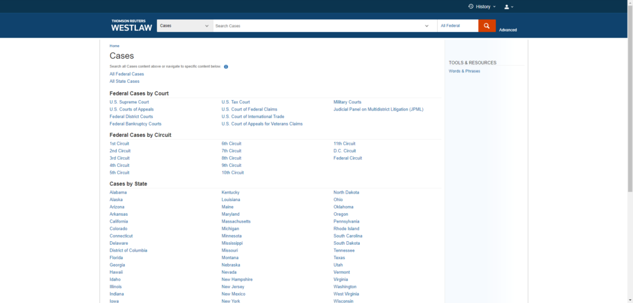Click inside the Search Cases input field
The image size is (633, 303).
click(x=315, y=26)
